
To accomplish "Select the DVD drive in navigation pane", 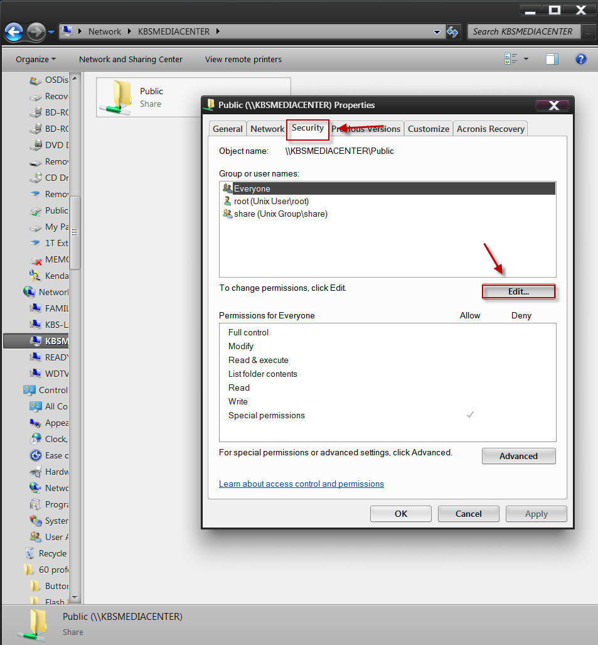I will 50,145.
